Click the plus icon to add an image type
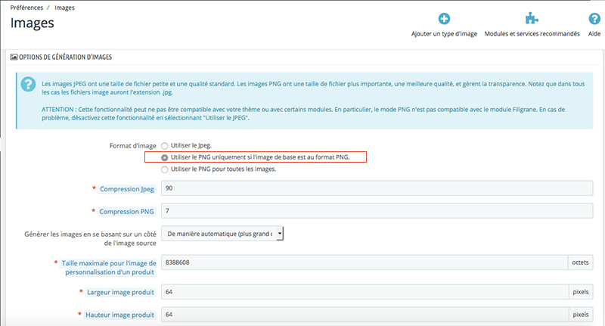The width and height of the screenshot is (605, 326). [x=444, y=18]
